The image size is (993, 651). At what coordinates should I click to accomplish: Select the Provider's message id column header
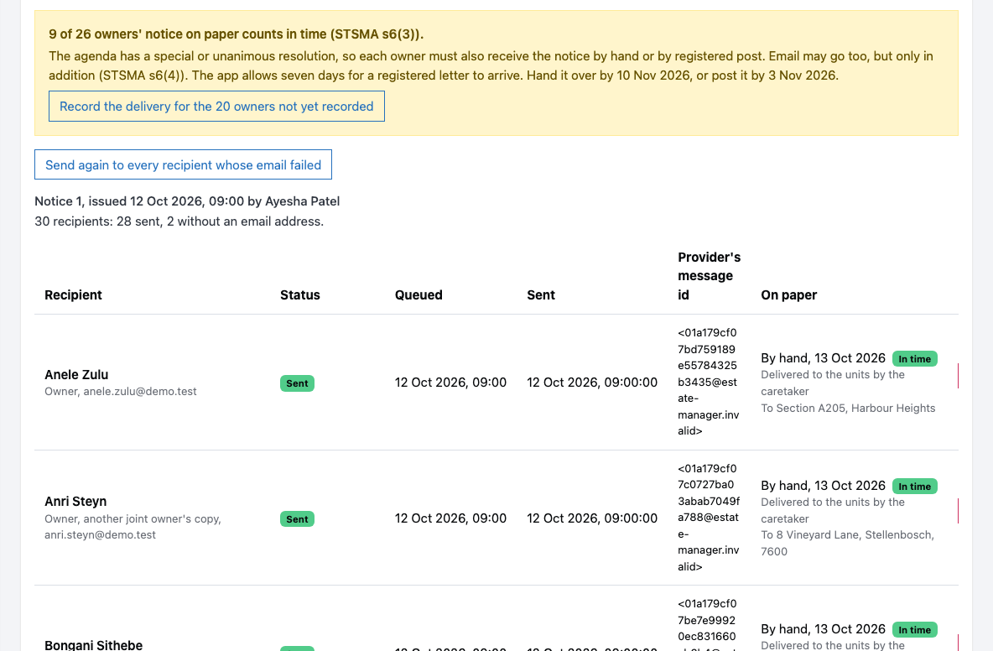point(710,276)
